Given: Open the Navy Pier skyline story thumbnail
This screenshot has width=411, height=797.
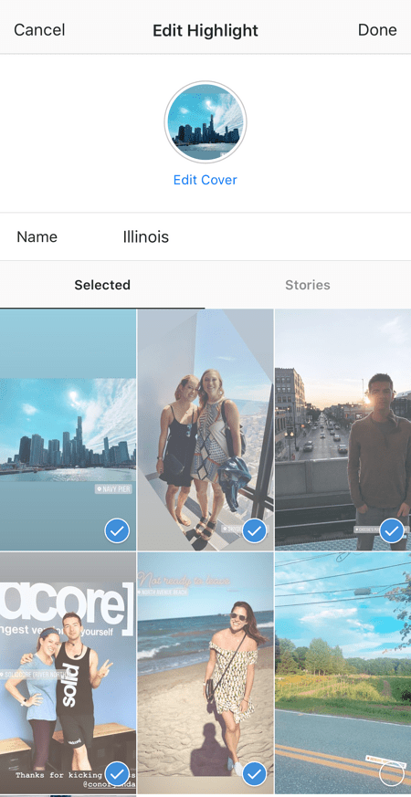Looking at the screenshot, I should pos(68,430).
